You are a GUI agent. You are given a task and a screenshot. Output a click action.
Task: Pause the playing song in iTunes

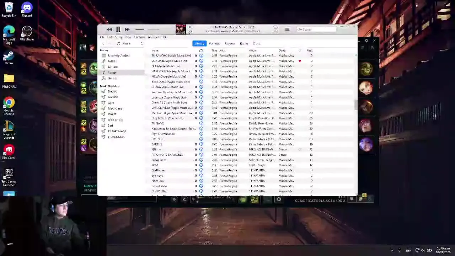click(118, 30)
